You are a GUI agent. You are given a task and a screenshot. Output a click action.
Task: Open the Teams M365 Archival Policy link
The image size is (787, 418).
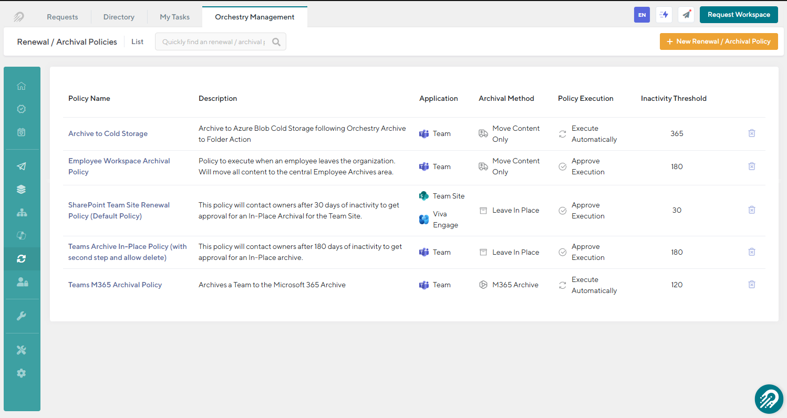115,285
